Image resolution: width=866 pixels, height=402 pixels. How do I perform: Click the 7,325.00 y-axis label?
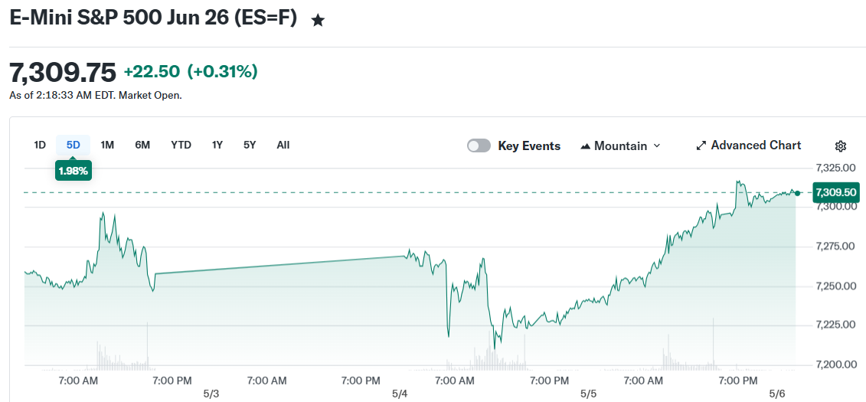pyautogui.click(x=835, y=168)
